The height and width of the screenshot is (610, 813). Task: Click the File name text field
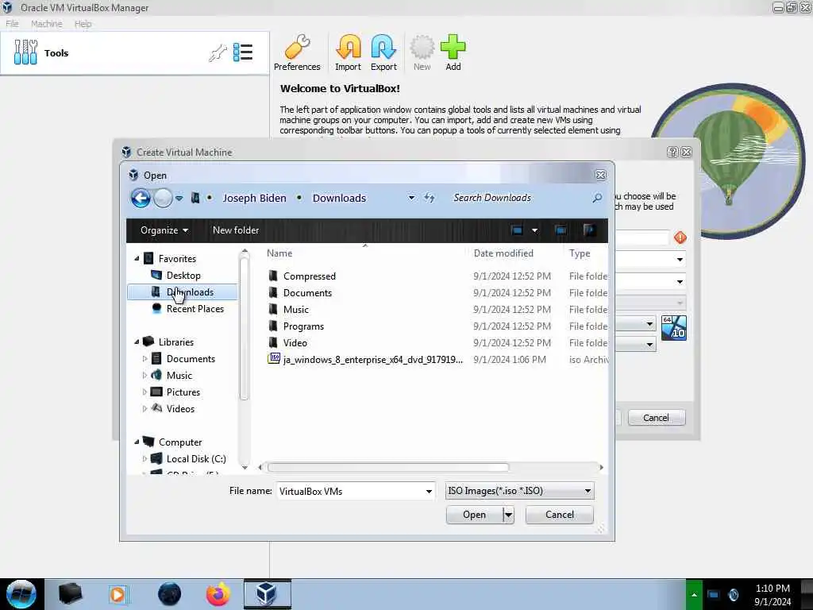click(x=350, y=491)
